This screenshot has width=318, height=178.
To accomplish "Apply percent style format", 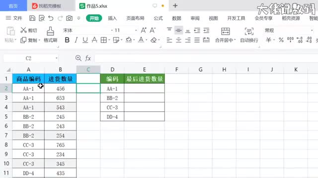I will pyautogui.click(x=281, y=40).
